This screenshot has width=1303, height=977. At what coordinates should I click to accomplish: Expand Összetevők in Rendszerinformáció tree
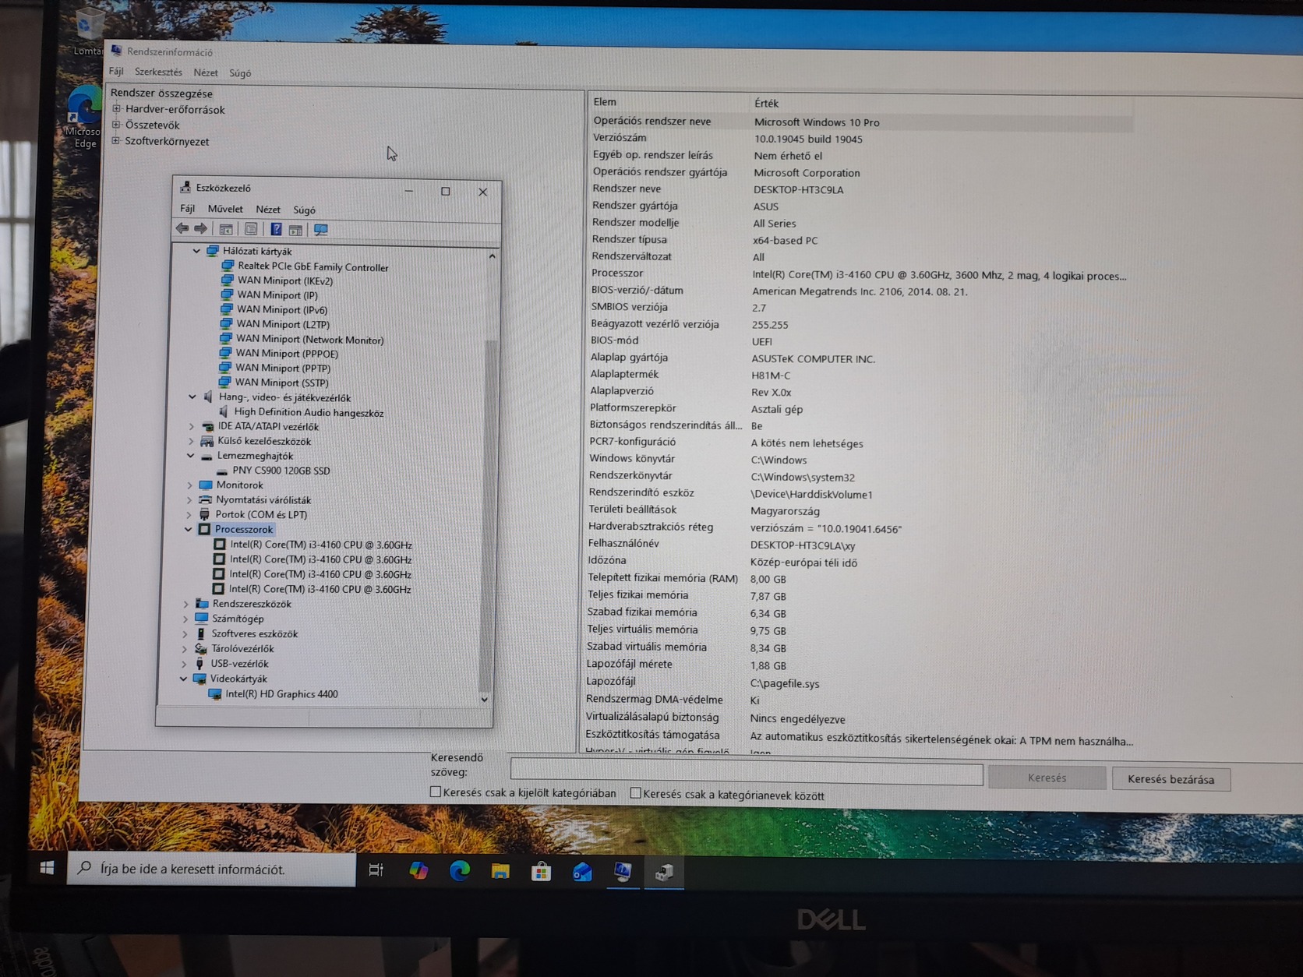tap(116, 124)
